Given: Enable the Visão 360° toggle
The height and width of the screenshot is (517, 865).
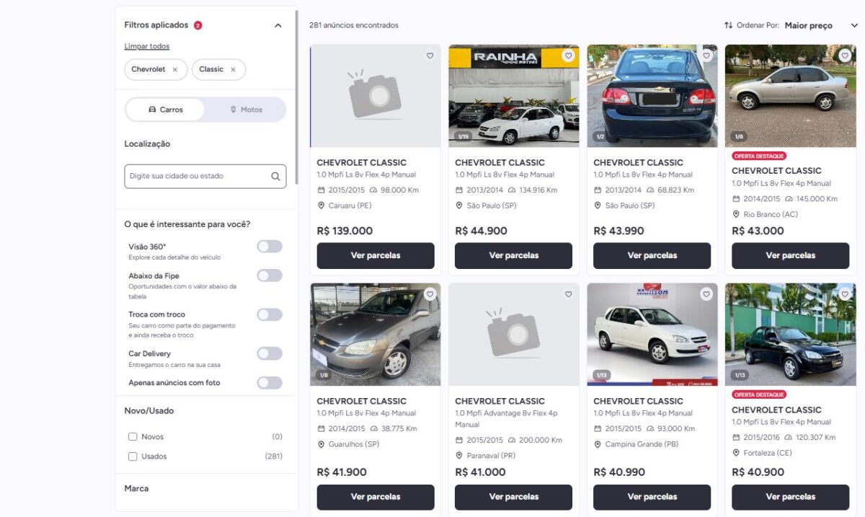Looking at the screenshot, I should tap(270, 247).
